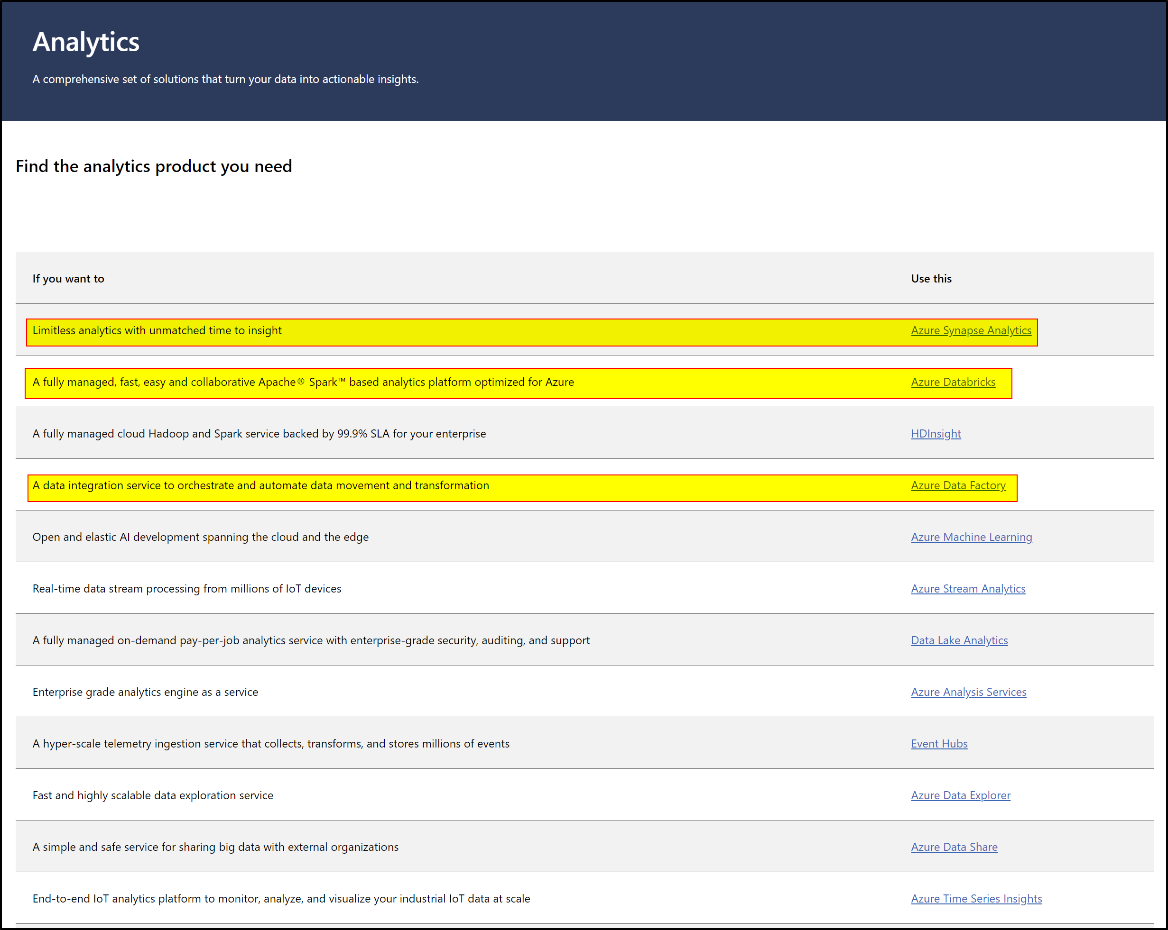Click the data integration service description

tap(260, 485)
